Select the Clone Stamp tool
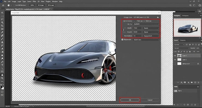This screenshot has height=108, width=202. click(2, 42)
